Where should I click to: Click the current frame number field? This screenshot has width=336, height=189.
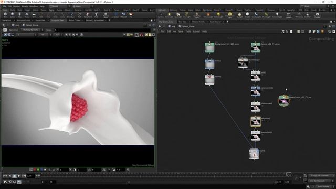30,176
